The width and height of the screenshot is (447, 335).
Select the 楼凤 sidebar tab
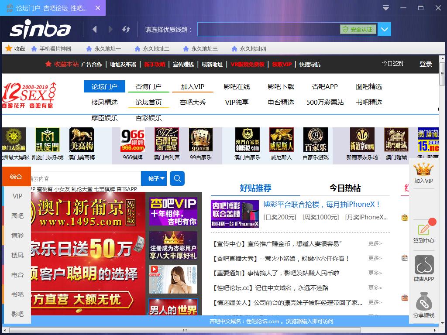tap(17, 255)
